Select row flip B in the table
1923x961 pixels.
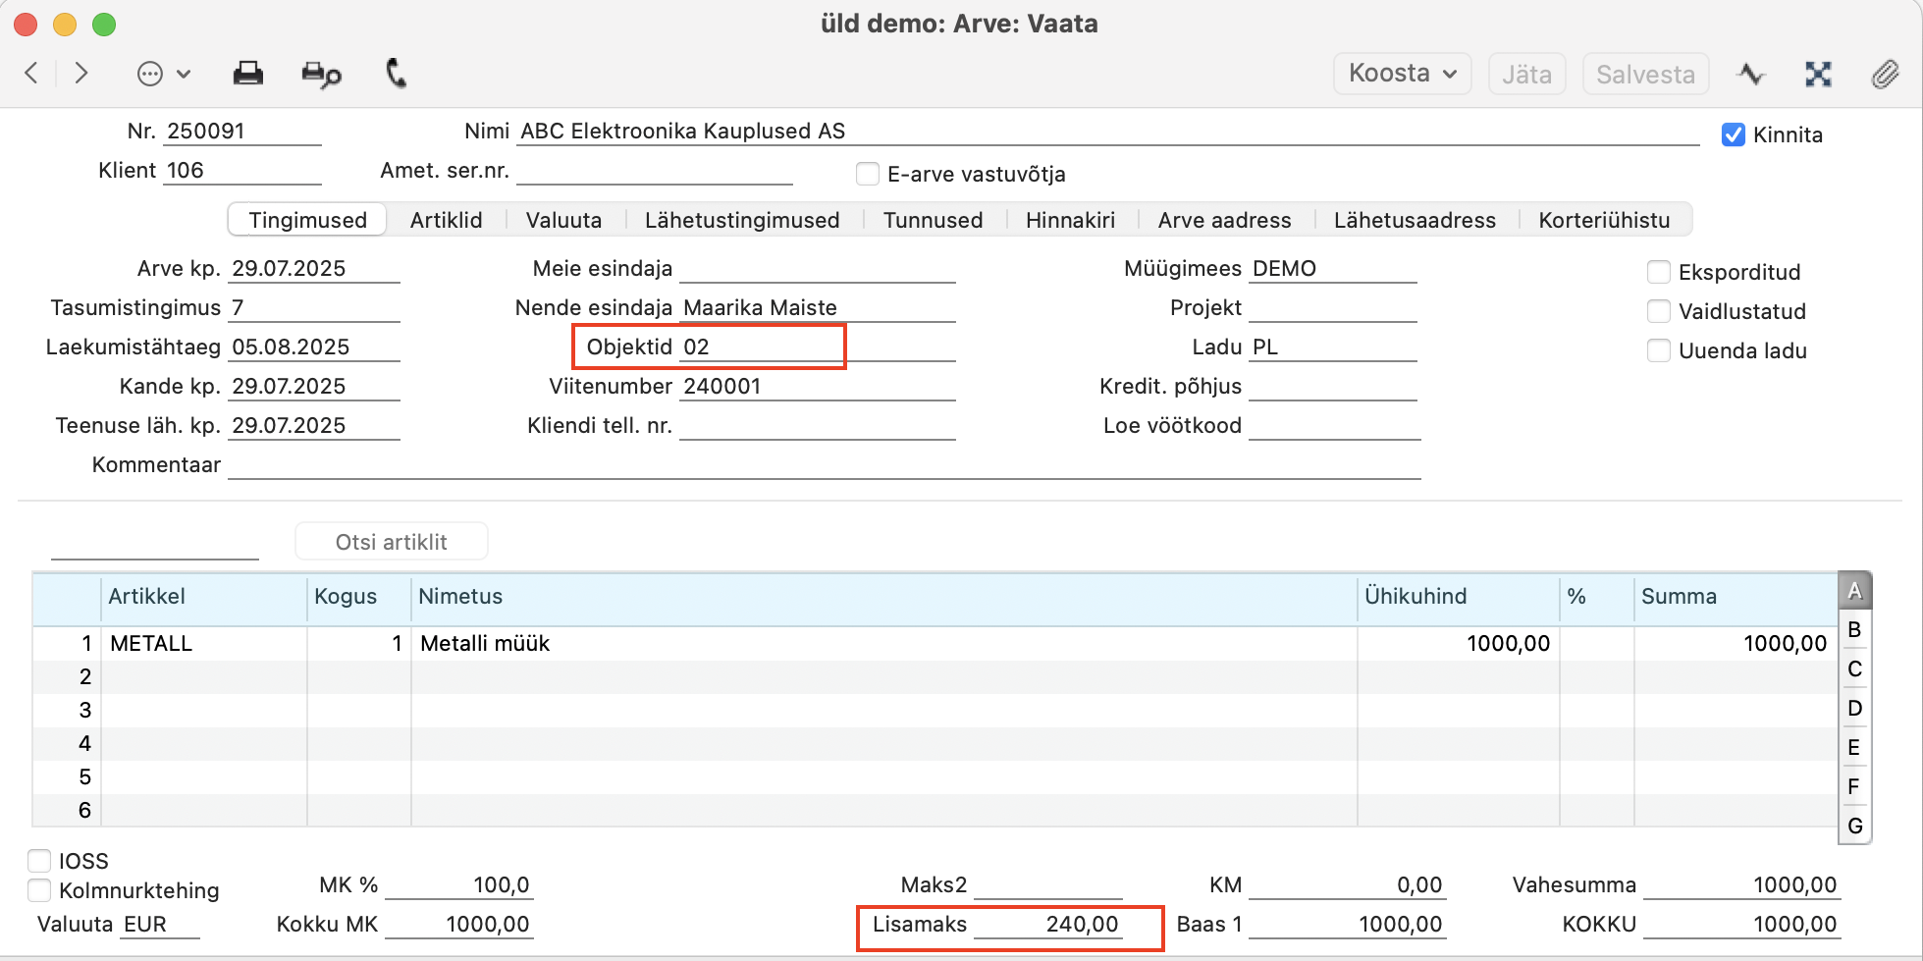[1854, 629]
